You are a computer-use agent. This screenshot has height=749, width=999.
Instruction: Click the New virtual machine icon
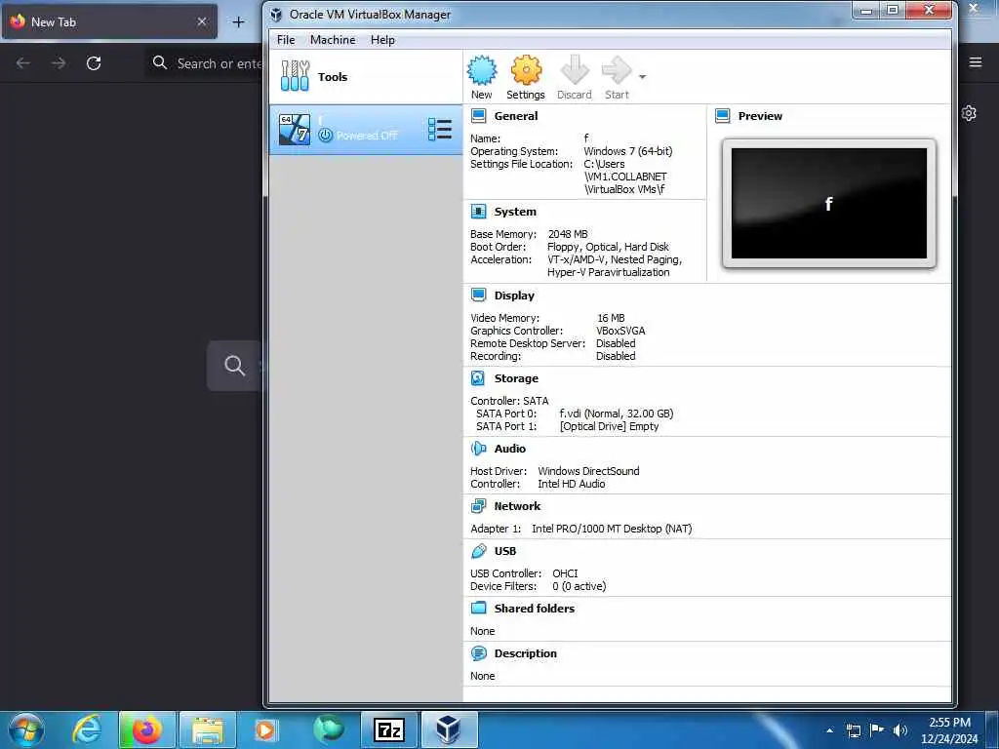click(482, 70)
